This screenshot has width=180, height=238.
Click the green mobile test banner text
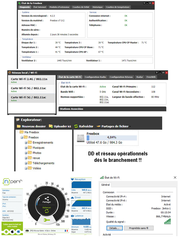click(x=12, y=226)
